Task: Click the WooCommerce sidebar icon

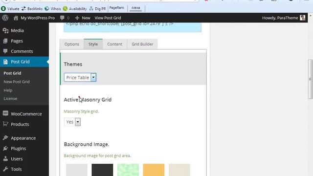Action: (x=5, y=114)
